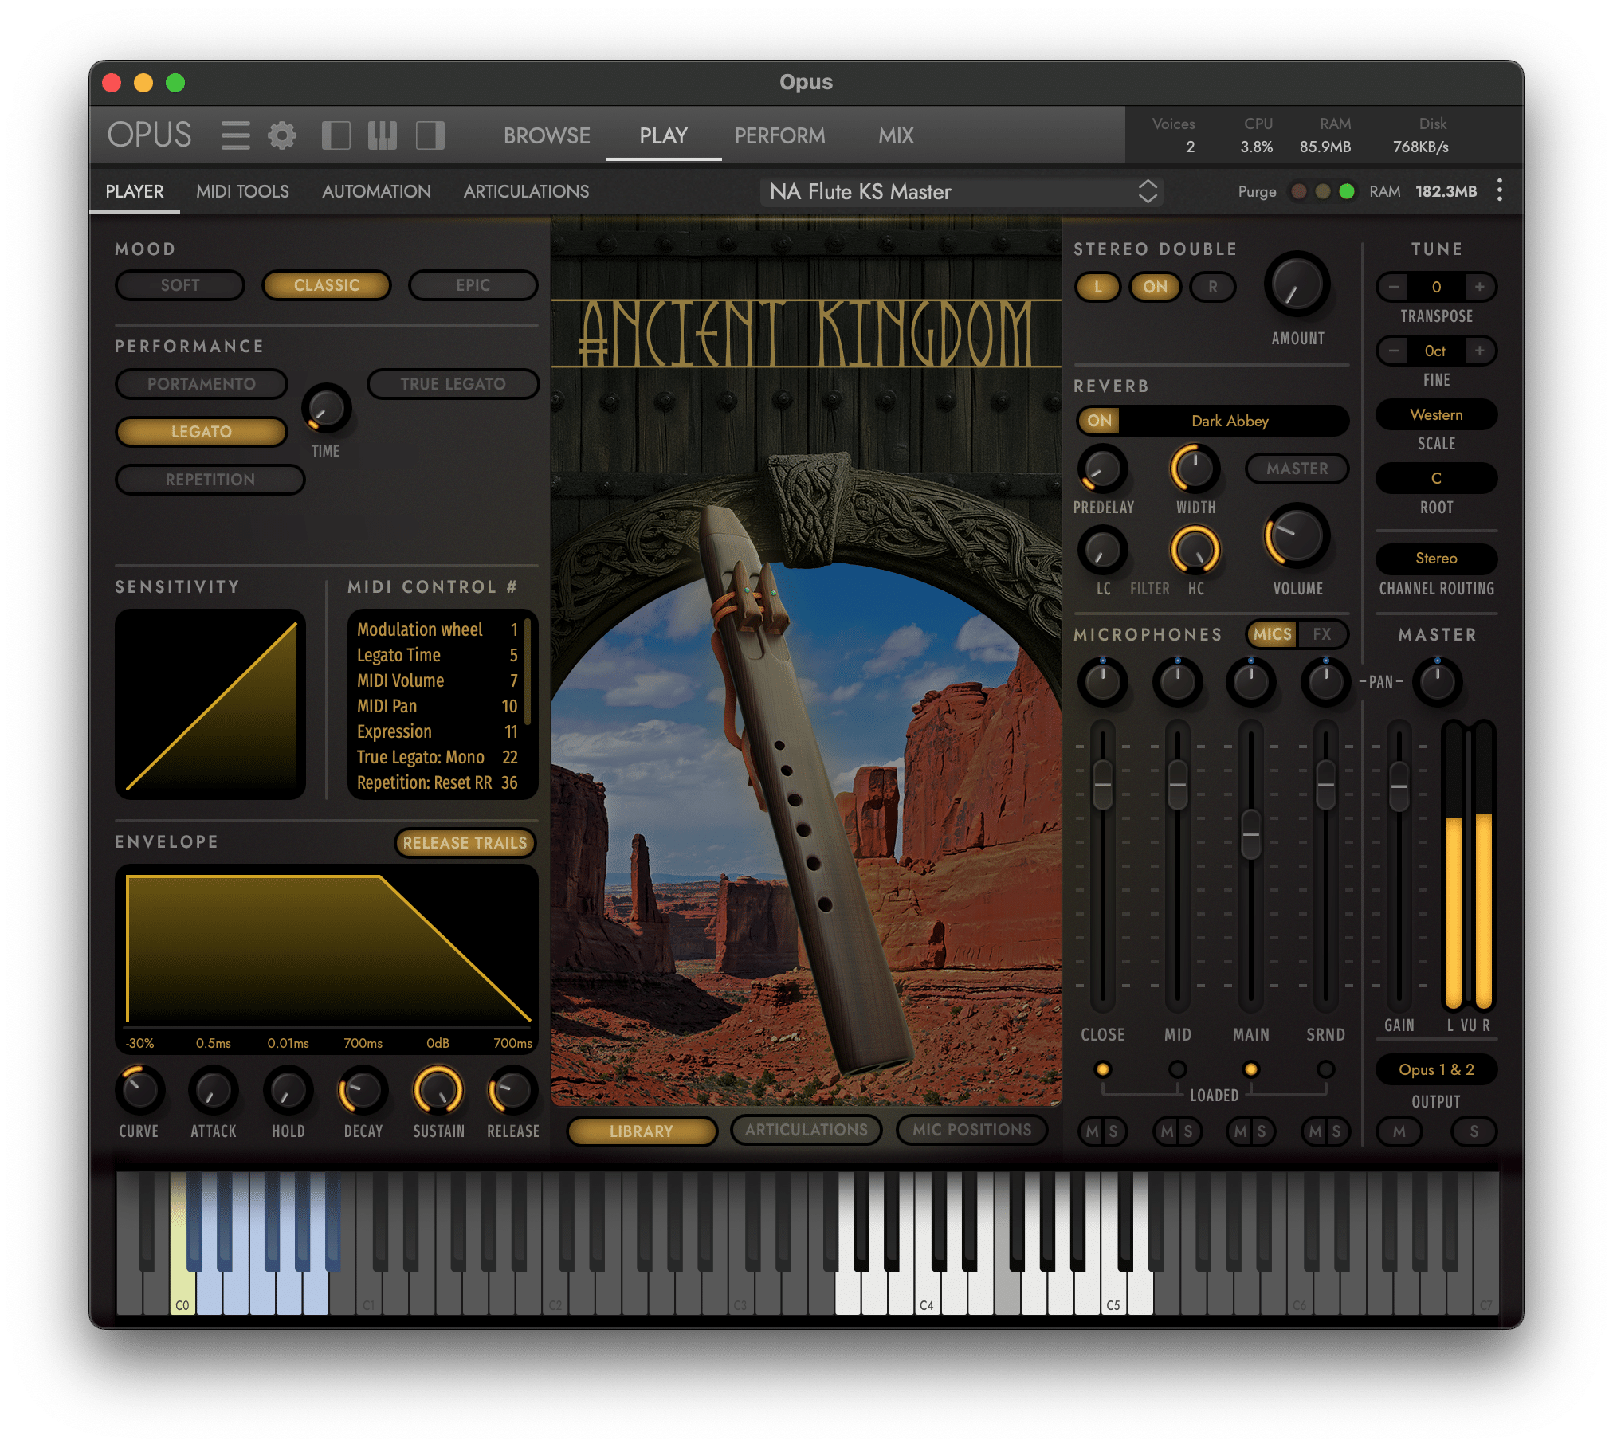This screenshot has width=1613, height=1447.
Task: Toggle Repetition performance mode
Action: (210, 480)
